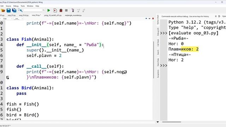The width and height of the screenshot is (226, 127).
Task: Click the toolbar search input field
Action: tap(33, 10)
